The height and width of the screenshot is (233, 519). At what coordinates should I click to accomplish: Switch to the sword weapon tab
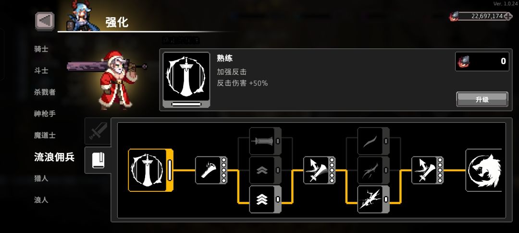pos(98,131)
